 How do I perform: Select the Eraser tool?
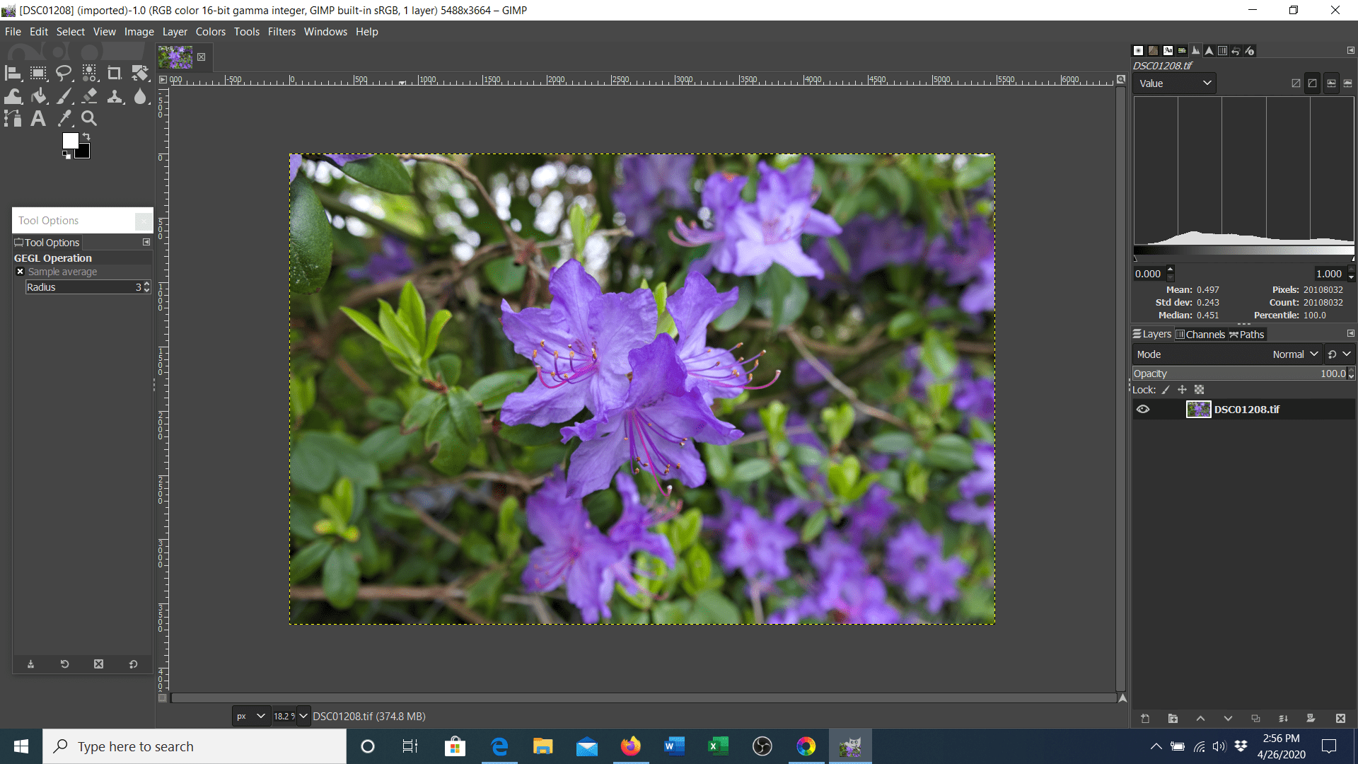point(89,96)
